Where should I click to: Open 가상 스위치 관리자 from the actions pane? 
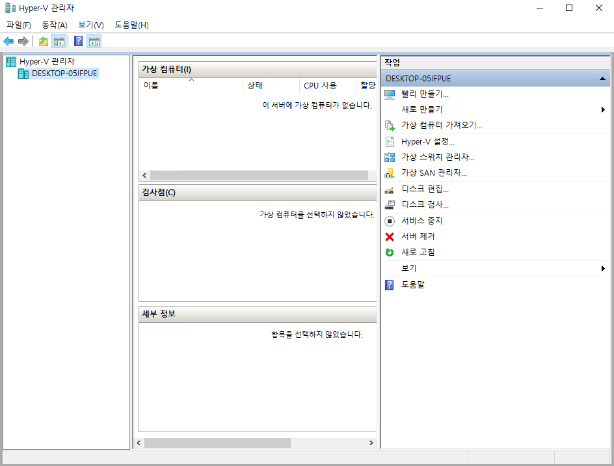(x=438, y=157)
